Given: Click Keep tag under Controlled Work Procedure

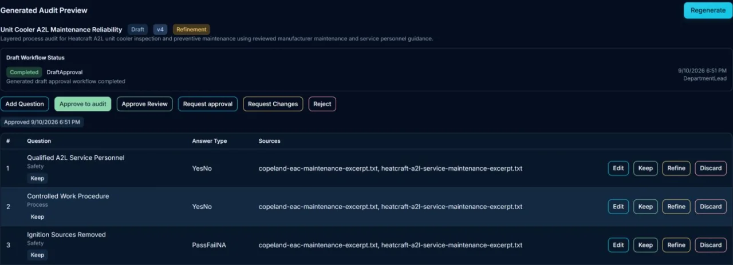Looking at the screenshot, I should 37,216.
